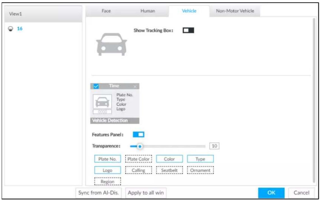
Task: Click the plate number 0000 placeholder box
Action: point(102,112)
